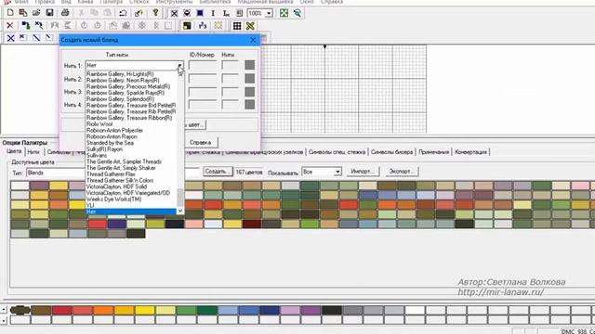Click the multicolor palette squares icon

(187, 26)
